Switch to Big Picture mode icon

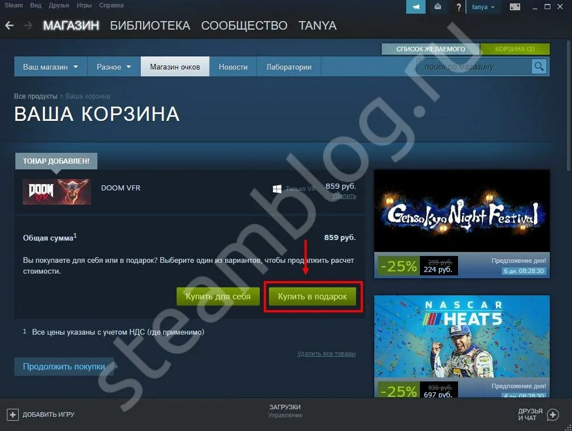(x=514, y=7)
